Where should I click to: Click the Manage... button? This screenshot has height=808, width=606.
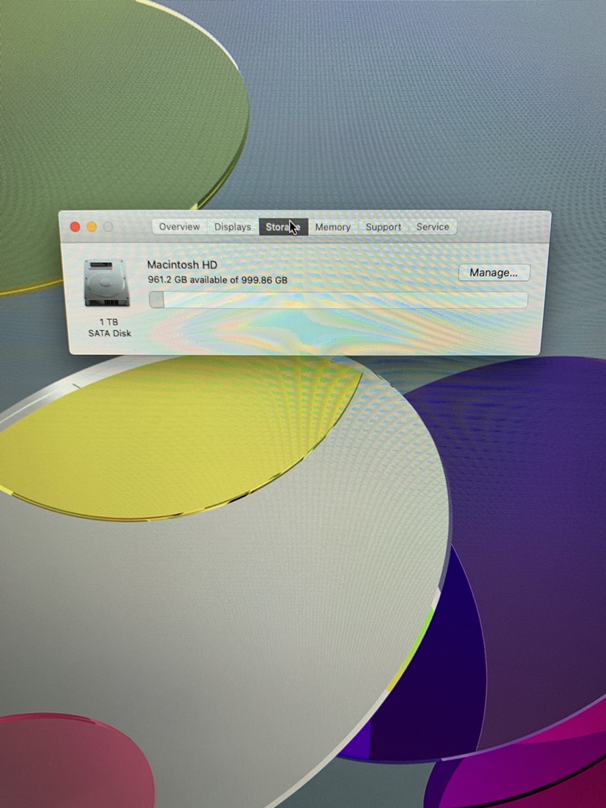[x=494, y=272]
